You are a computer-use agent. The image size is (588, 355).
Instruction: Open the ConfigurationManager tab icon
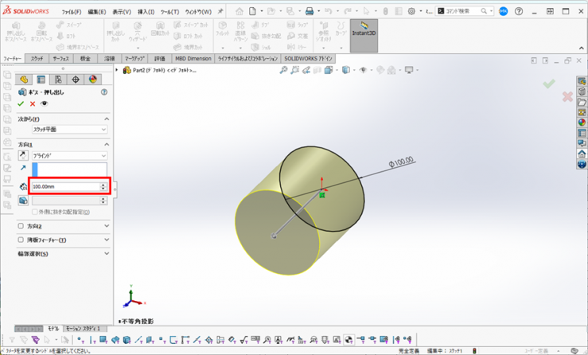[x=58, y=80]
